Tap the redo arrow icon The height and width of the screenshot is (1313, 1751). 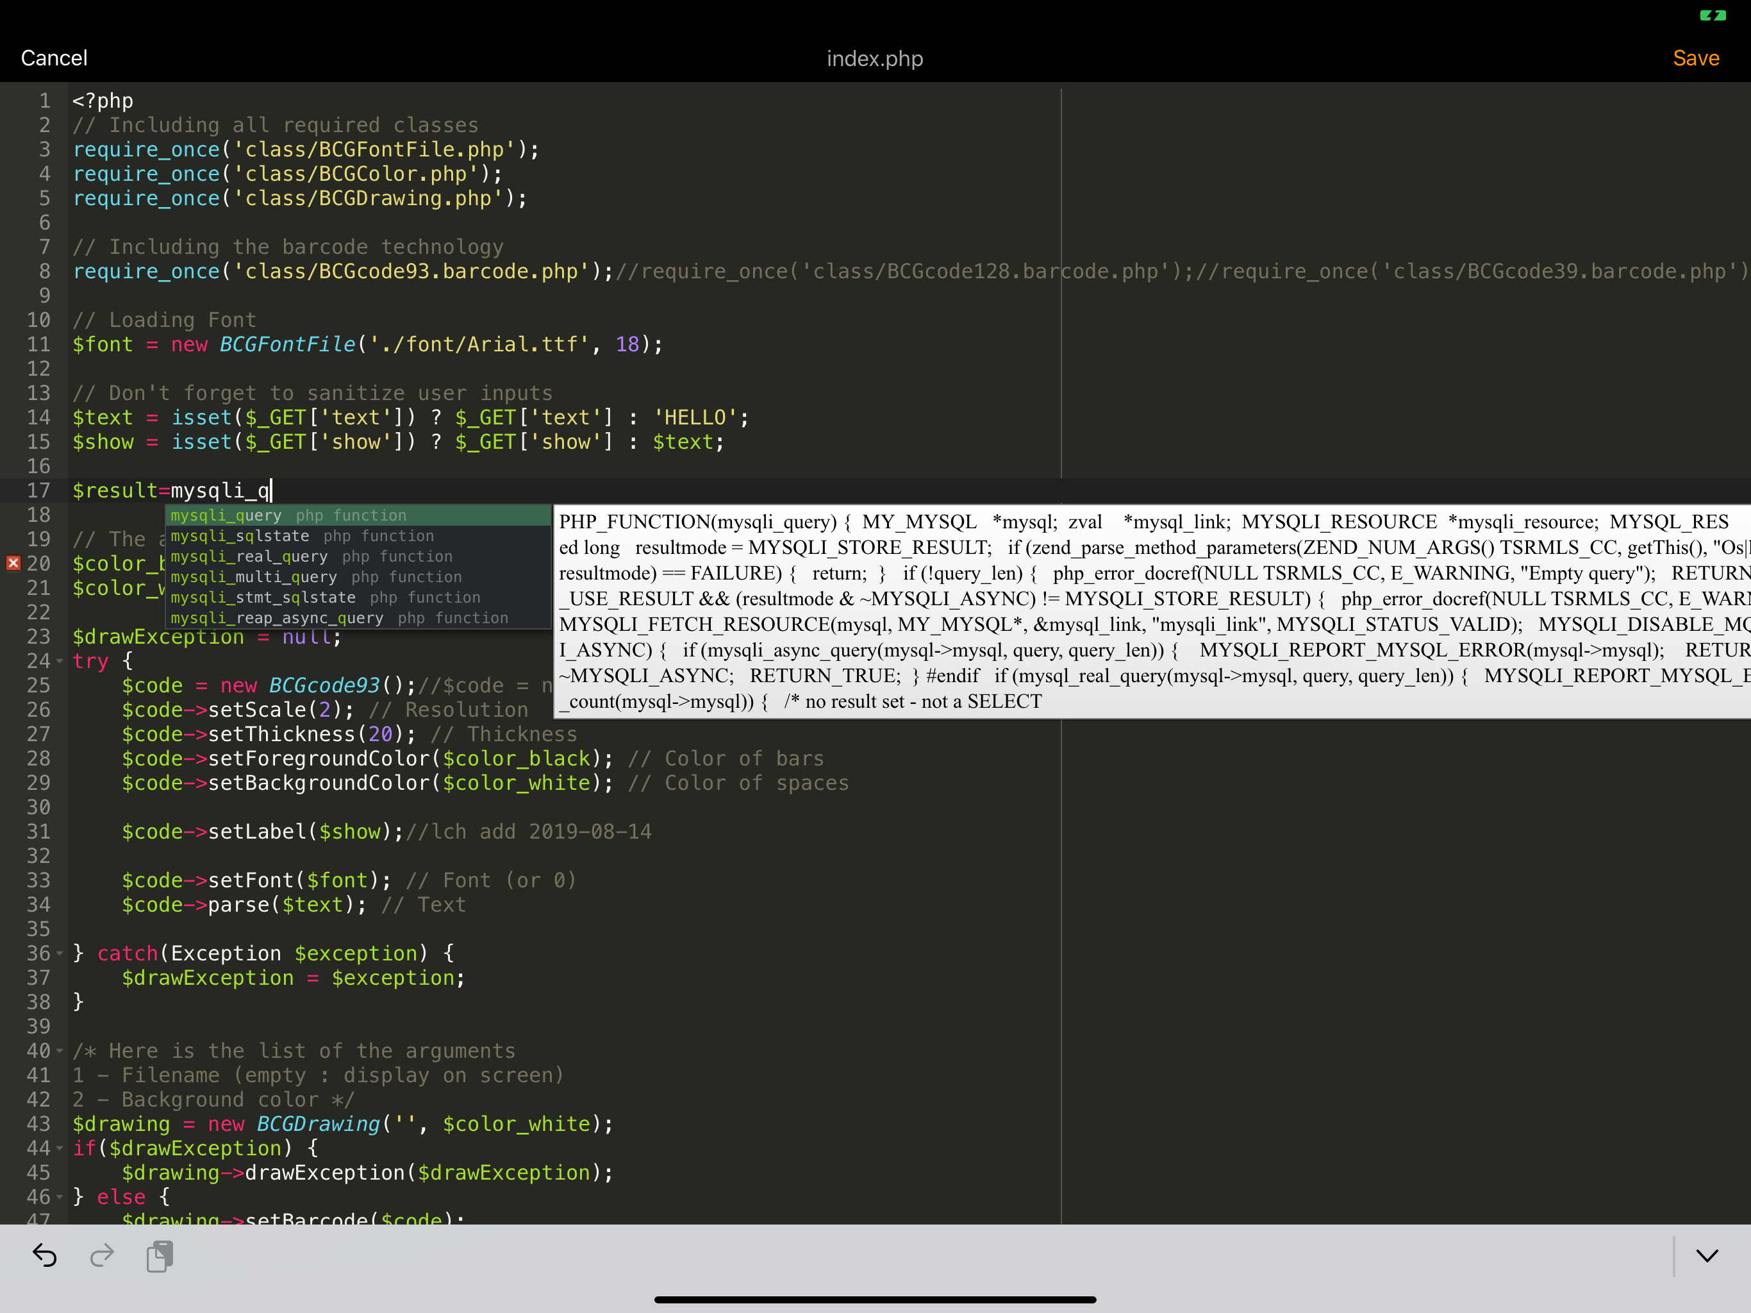point(102,1255)
